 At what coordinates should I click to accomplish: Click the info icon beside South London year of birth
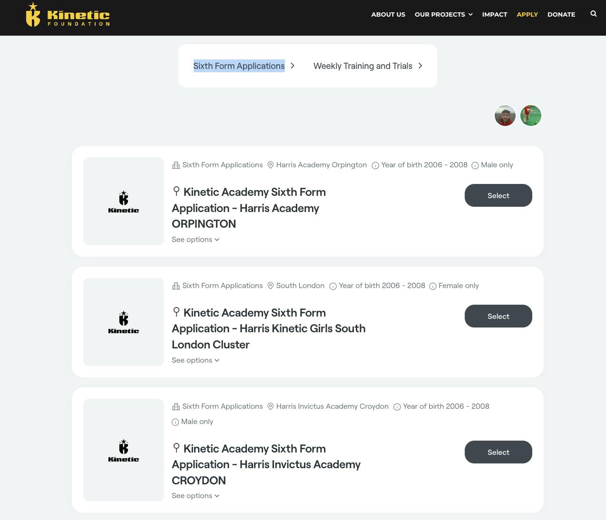pyautogui.click(x=333, y=286)
